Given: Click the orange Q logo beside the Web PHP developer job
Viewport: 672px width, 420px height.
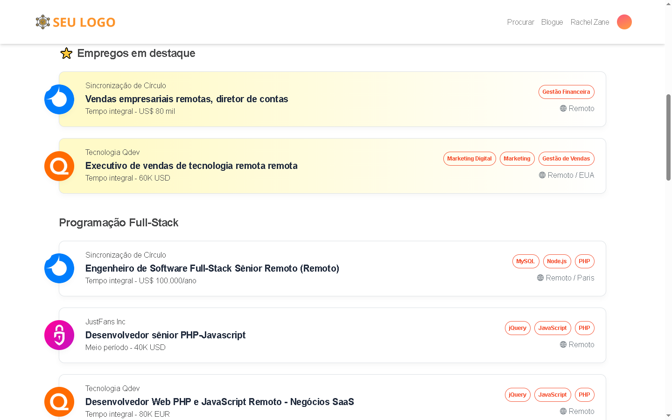Looking at the screenshot, I should tap(59, 402).
